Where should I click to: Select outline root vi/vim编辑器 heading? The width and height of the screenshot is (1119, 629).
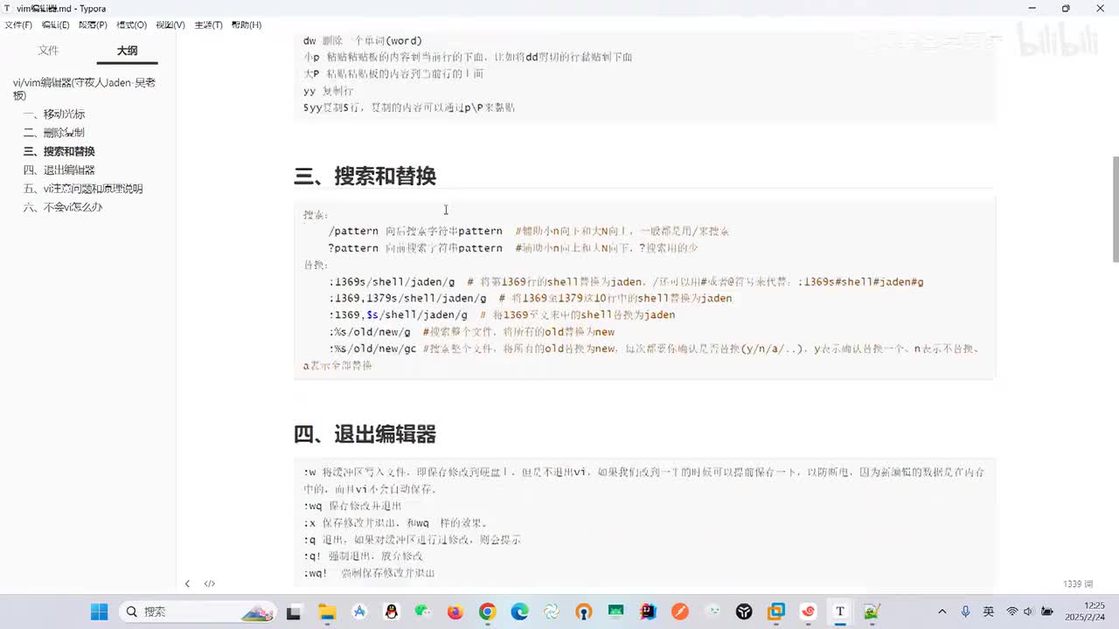point(85,88)
